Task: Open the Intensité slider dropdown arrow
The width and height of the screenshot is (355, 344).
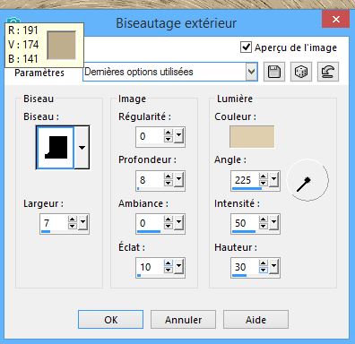Action: [x=273, y=223]
